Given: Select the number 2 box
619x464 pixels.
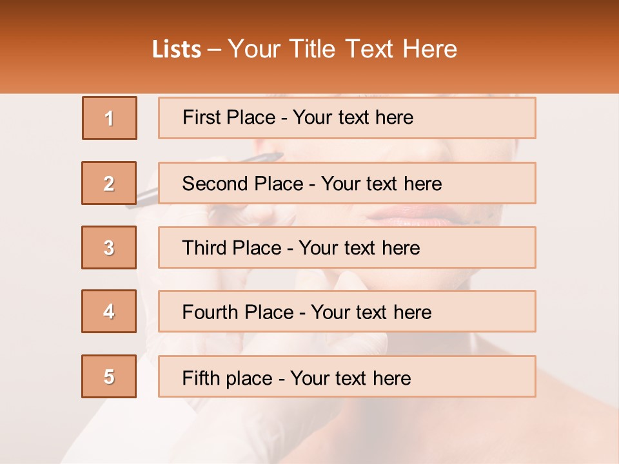Looking at the screenshot, I should 109,183.
